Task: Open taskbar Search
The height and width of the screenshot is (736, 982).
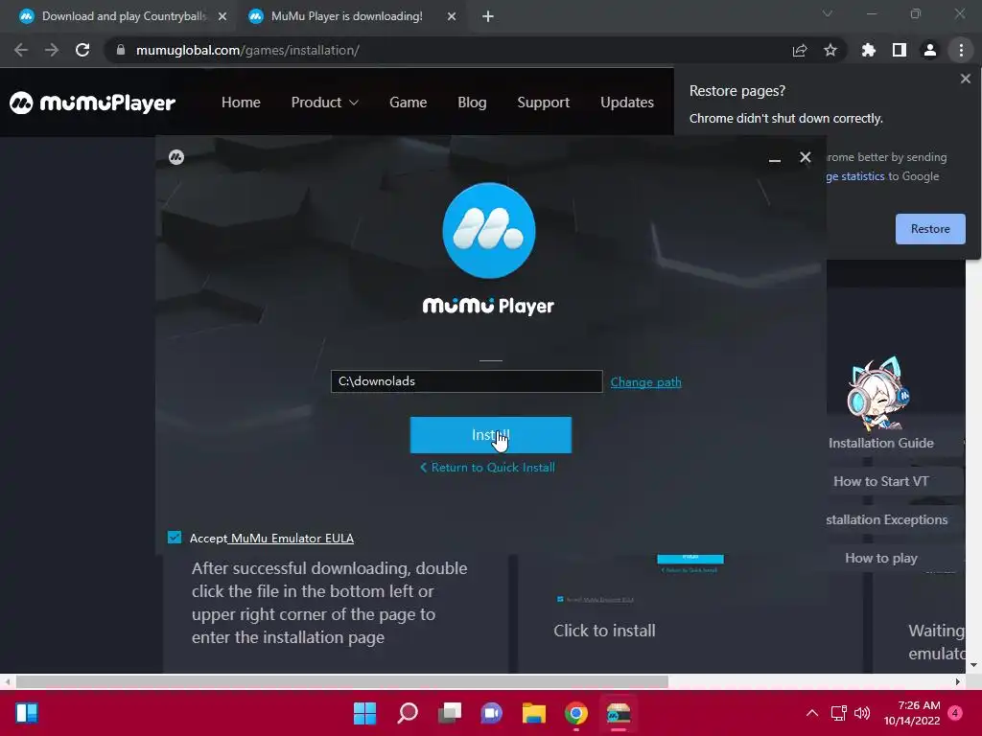Action: 408,713
